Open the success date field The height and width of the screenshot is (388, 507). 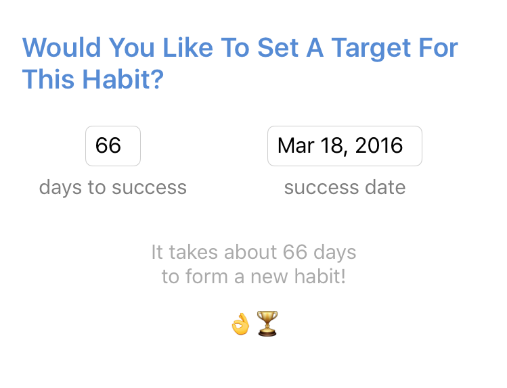click(x=345, y=146)
